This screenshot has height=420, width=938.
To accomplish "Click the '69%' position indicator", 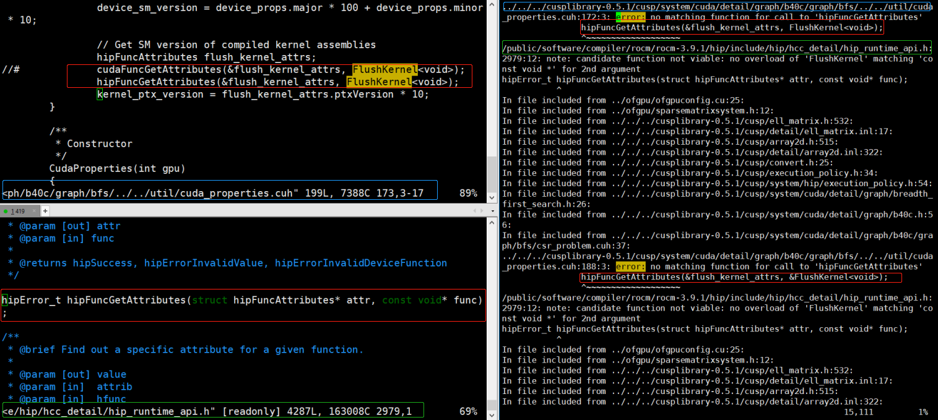I will pos(468,411).
